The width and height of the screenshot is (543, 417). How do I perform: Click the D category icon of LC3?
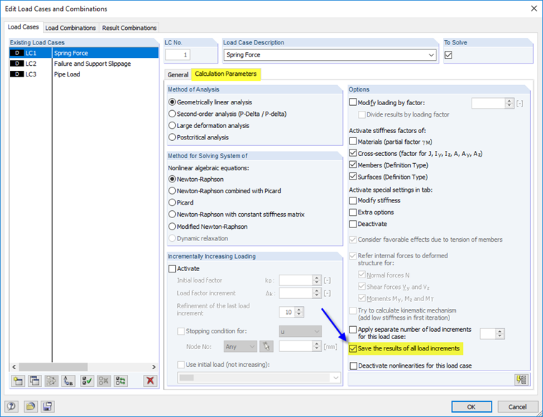[16, 74]
